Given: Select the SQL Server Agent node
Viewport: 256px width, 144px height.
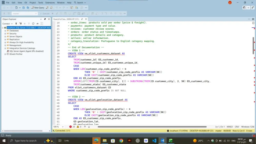Looking at the screenshot, I should 26,51.
